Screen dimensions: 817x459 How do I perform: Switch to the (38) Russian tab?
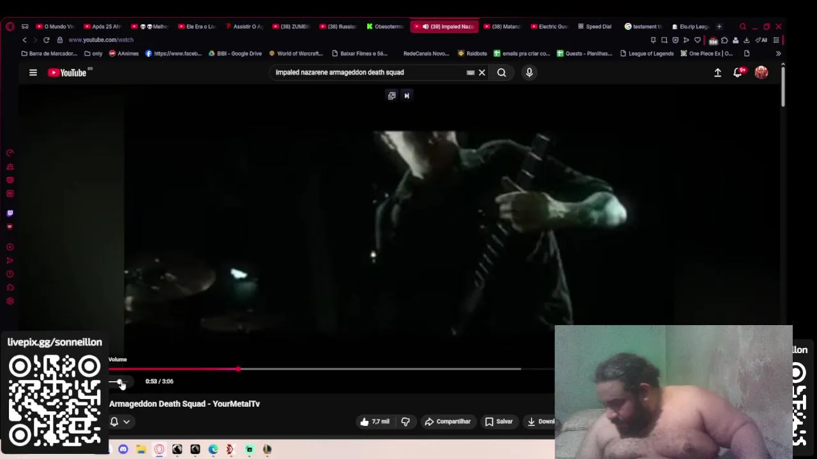pos(339,26)
